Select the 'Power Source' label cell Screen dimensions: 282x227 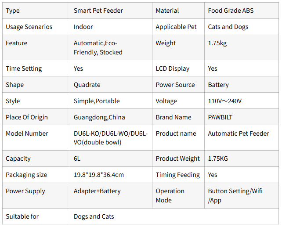[175, 85]
